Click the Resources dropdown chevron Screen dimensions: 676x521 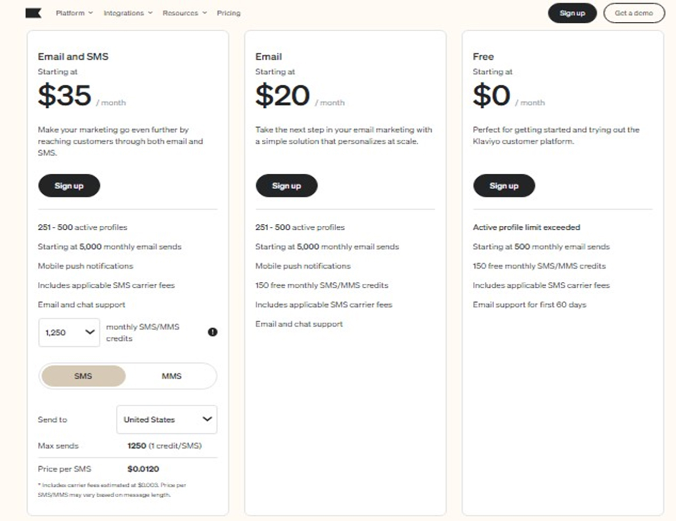[204, 13]
